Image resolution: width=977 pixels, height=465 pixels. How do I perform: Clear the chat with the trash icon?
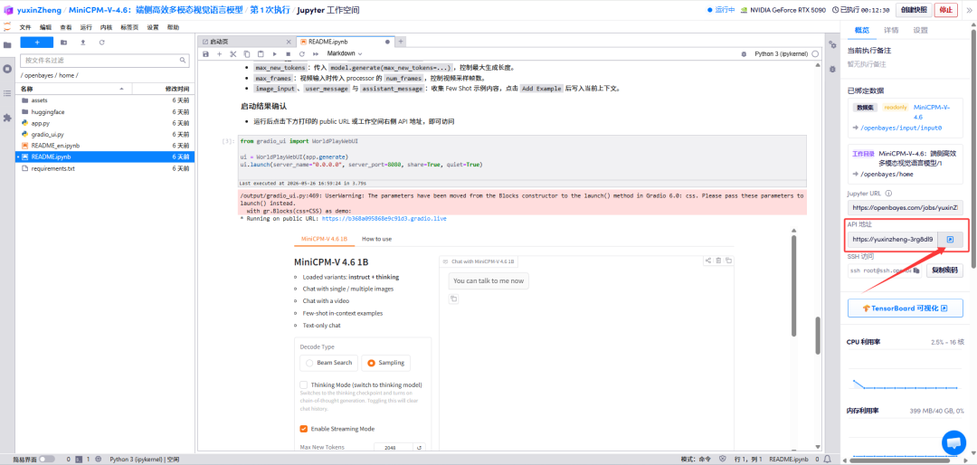point(718,261)
